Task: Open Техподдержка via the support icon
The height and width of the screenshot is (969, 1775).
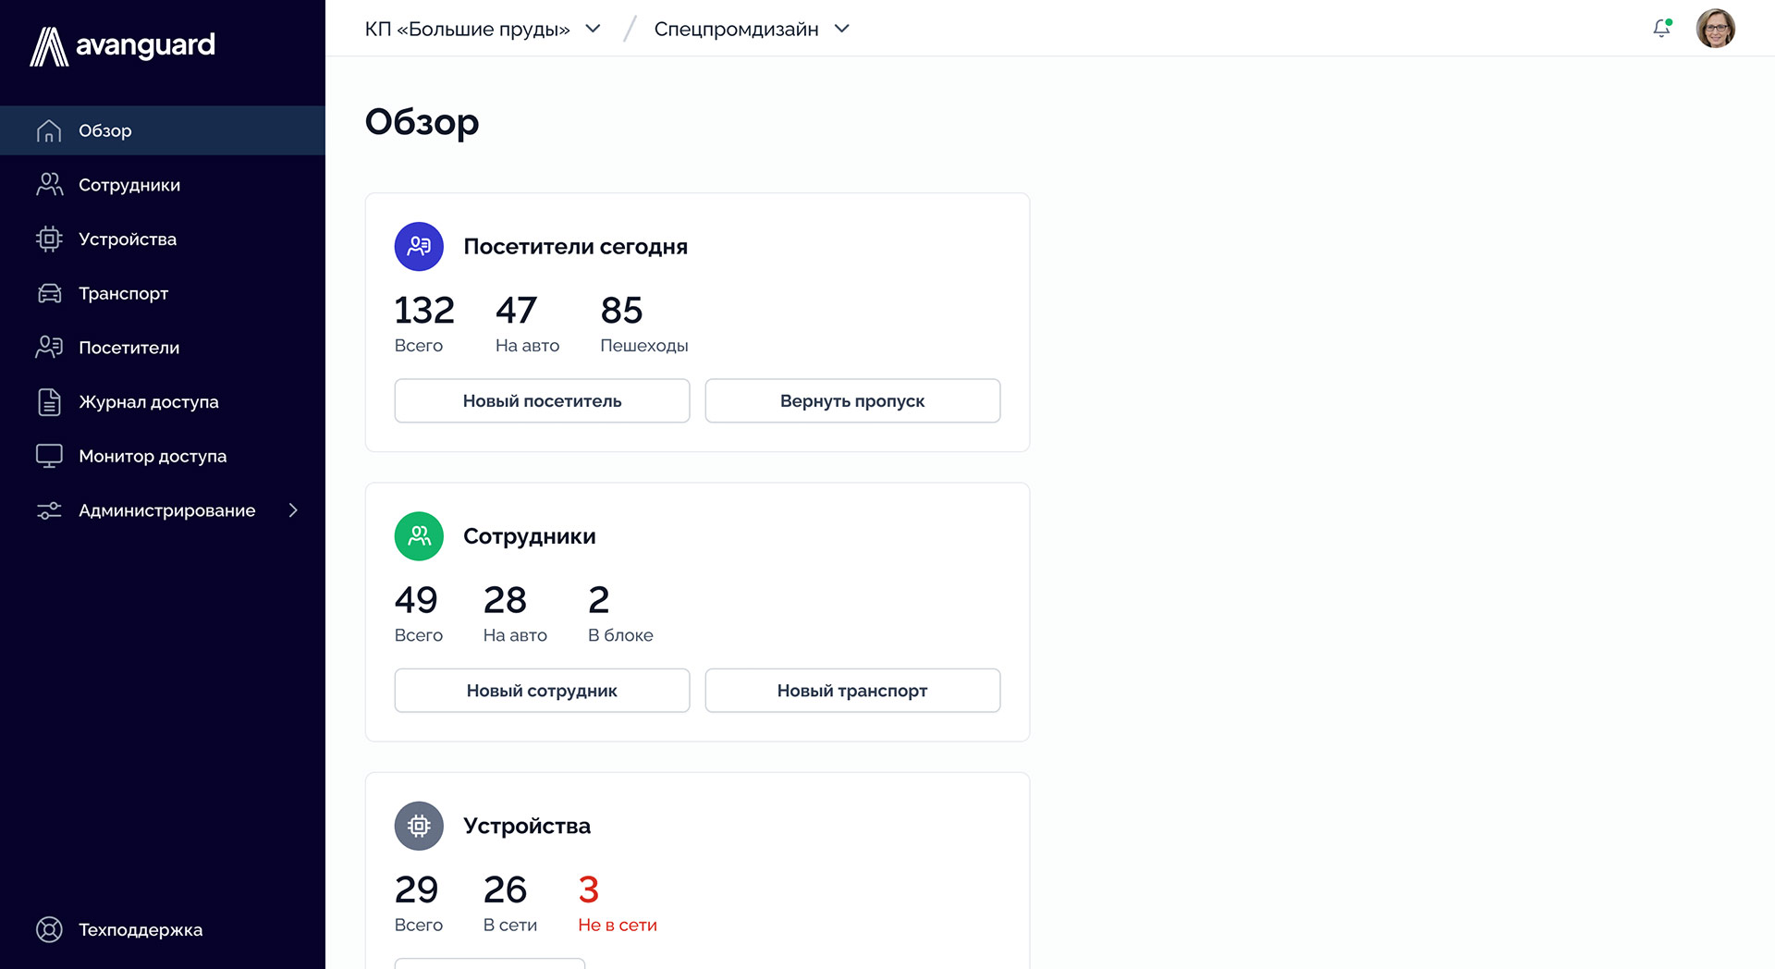Action: pyautogui.click(x=49, y=929)
